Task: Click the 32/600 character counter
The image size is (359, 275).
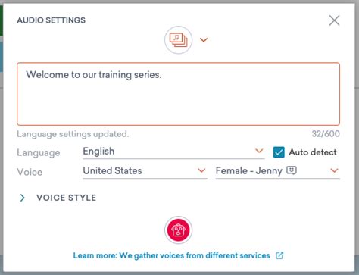Action: click(326, 134)
